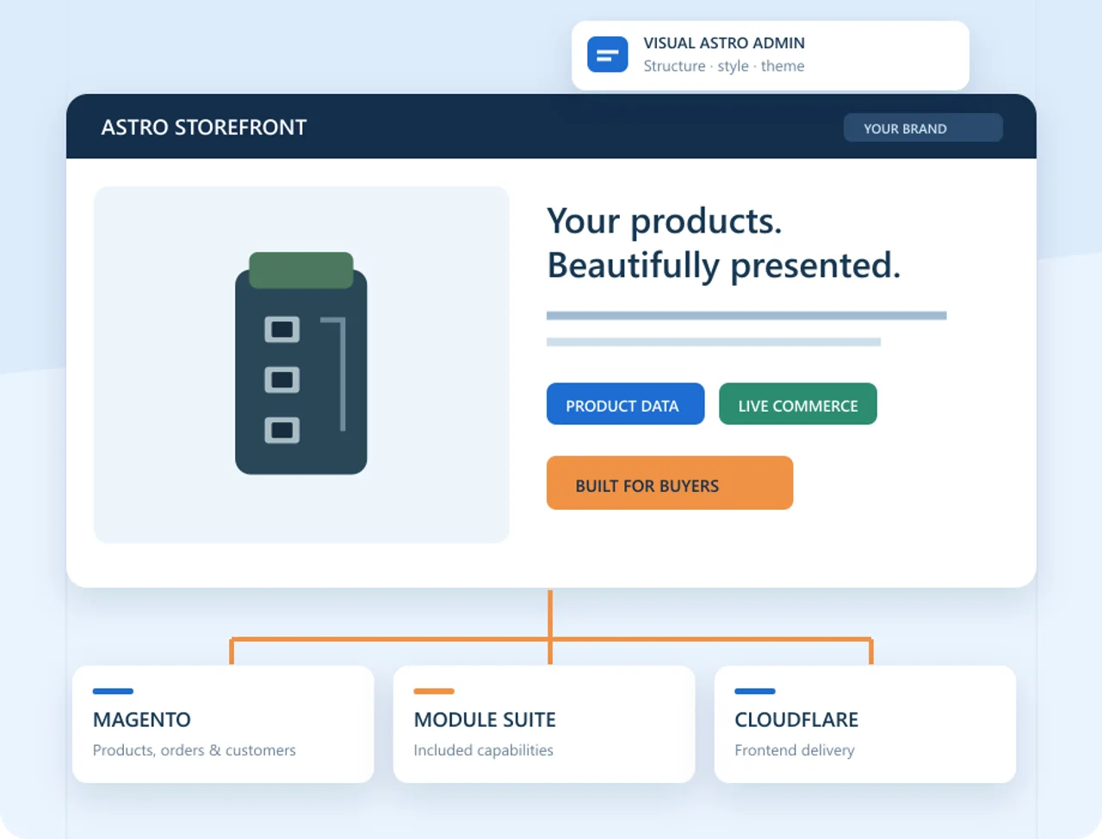Open the CLOUDFLARE card

coord(865,724)
